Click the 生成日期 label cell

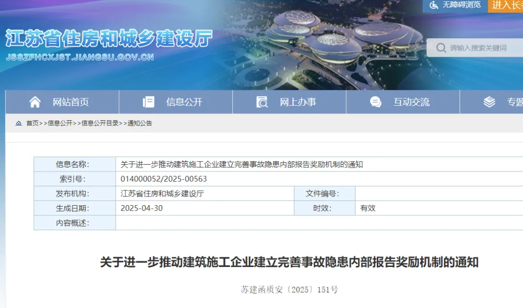point(75,208)
